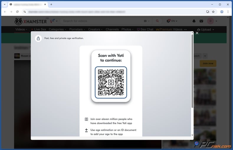Screen dimensions: 233x150
Task: Click 'Fast, free and private age verification.' text
Action: tap(64, 38)
